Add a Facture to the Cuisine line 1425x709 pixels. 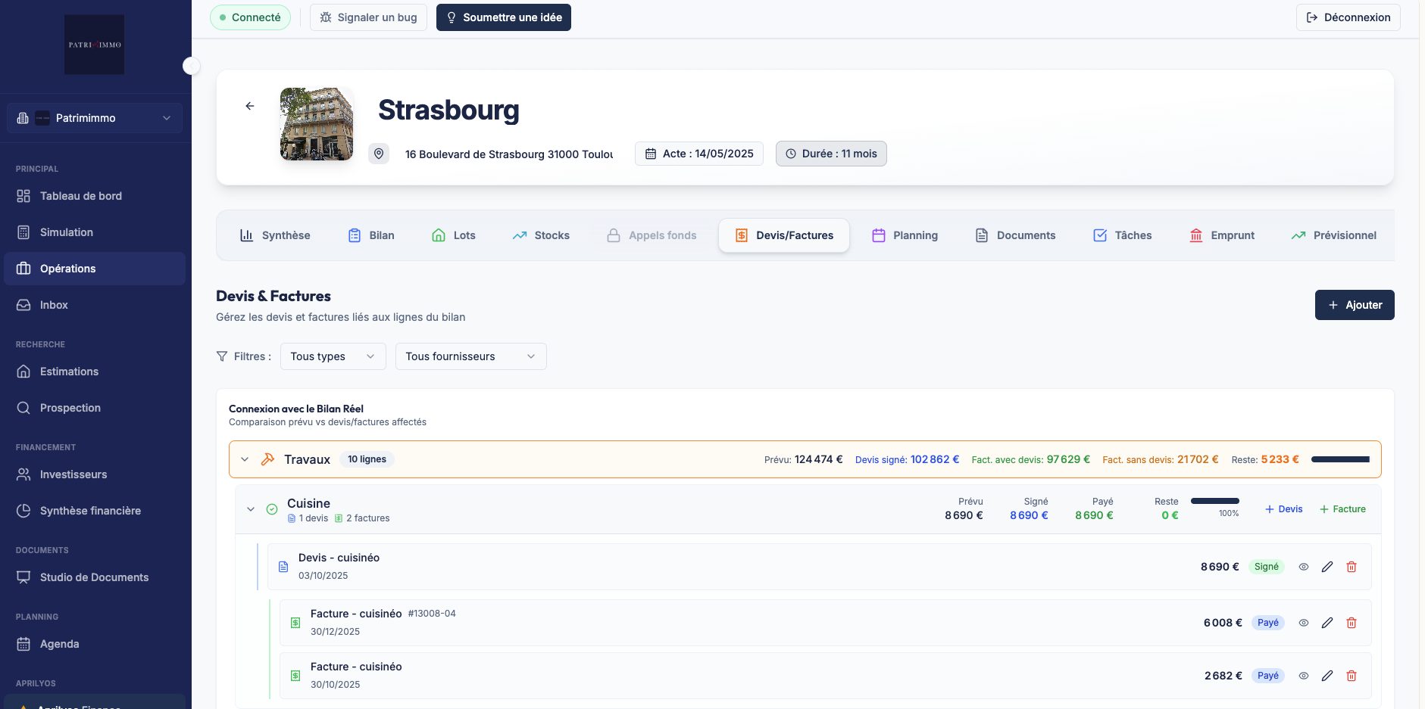coord(1342,509)
